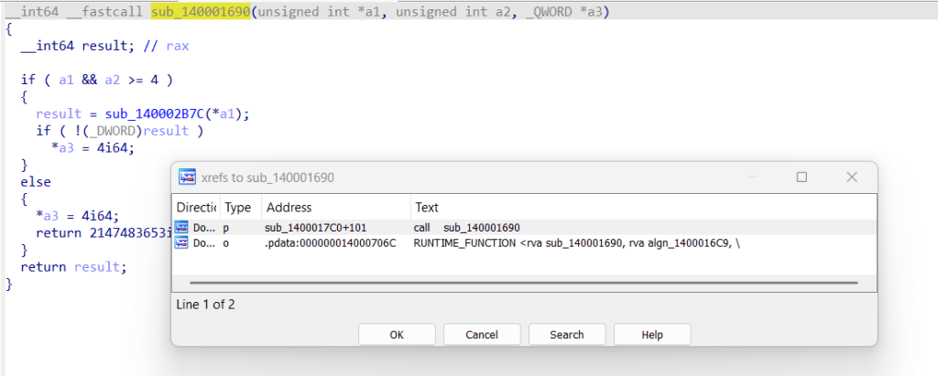Sort xrefs by the Text column header
This screenshot has height=376, width=938.
click(427, 208)
